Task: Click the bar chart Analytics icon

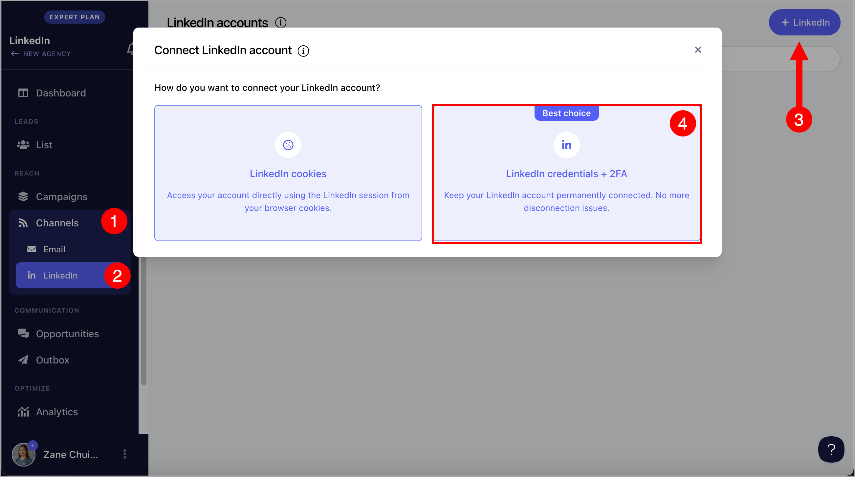Action: (23, 412)
